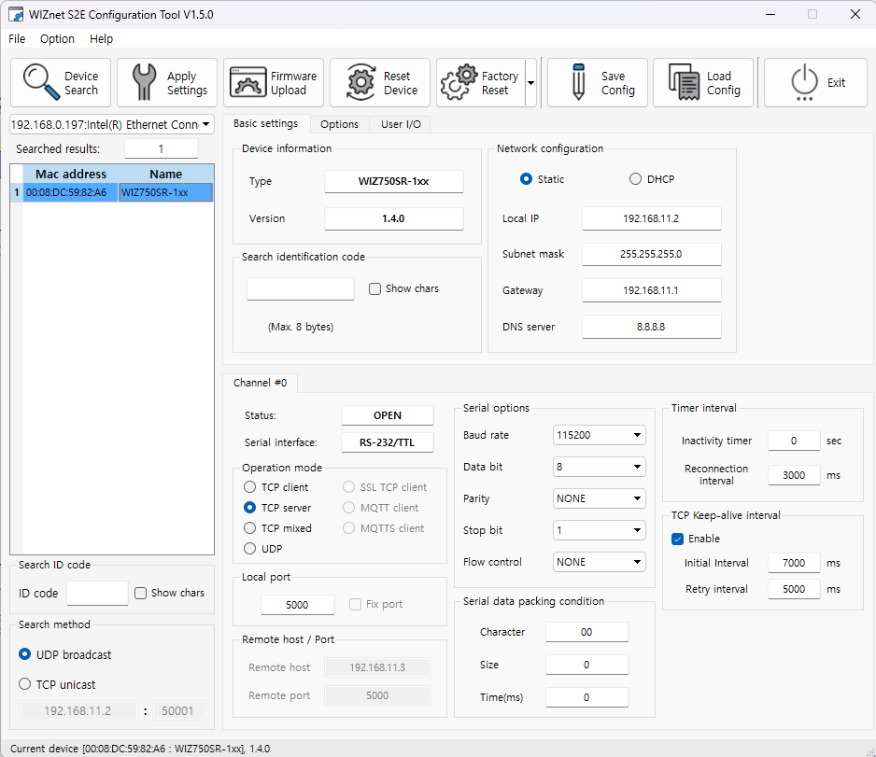876x757 pixels.
Task: Open Firmware Upload tool
Action: [x=274, y=83]
